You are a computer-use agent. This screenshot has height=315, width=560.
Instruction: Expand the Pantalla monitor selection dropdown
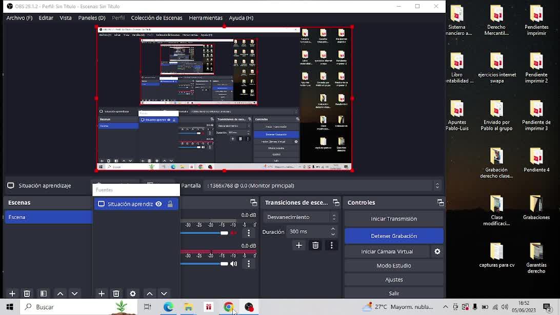point(437,186)
